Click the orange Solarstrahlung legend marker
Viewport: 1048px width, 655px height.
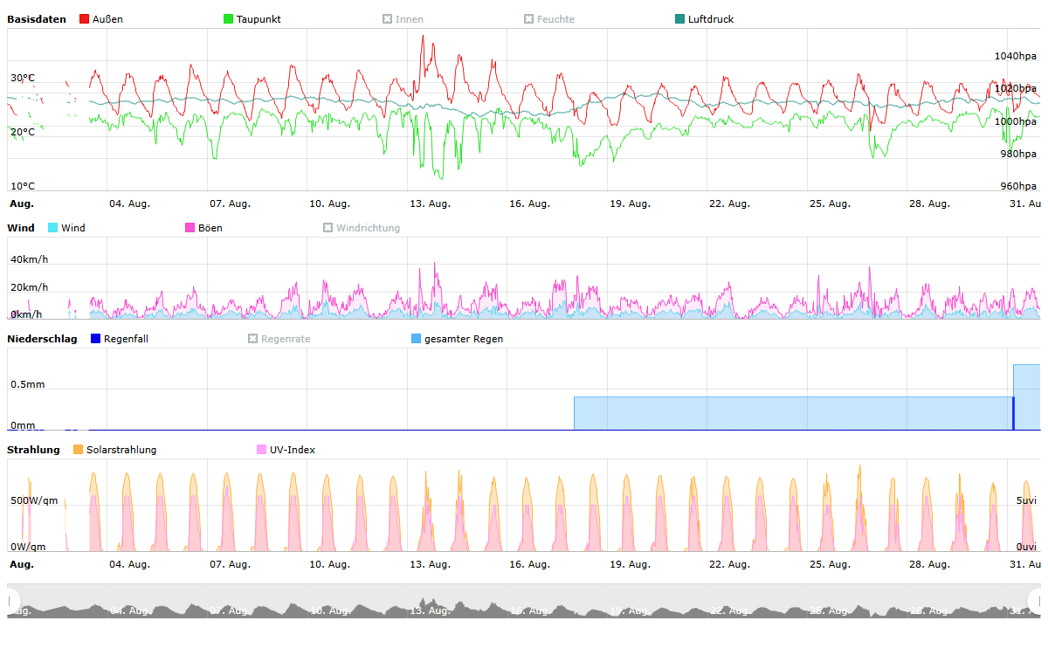pyautogui.click(x=79, y=450)
